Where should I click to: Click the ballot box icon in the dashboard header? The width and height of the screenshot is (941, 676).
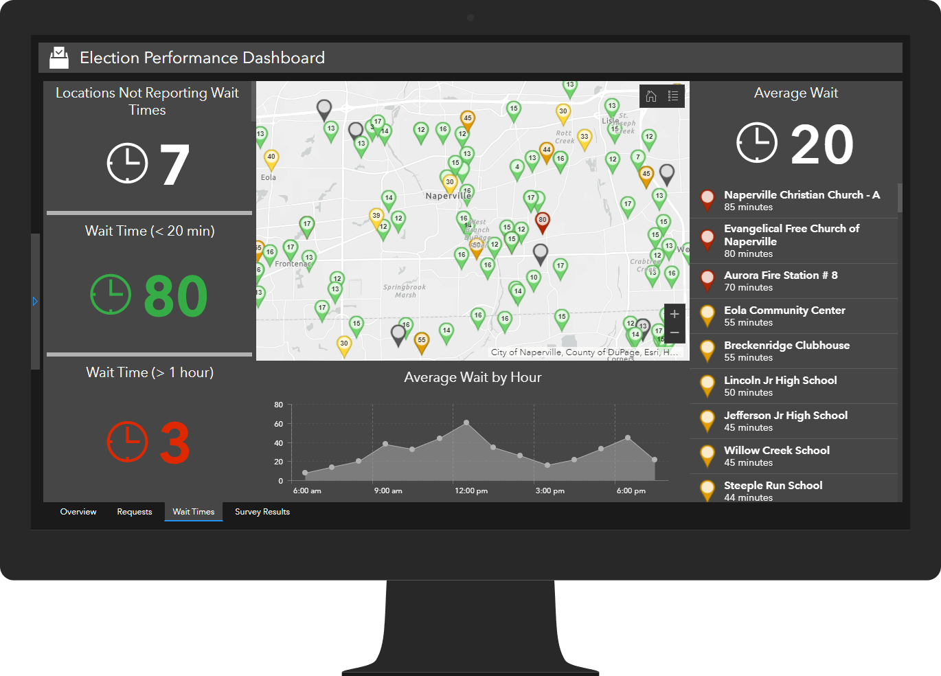(59, 58)
